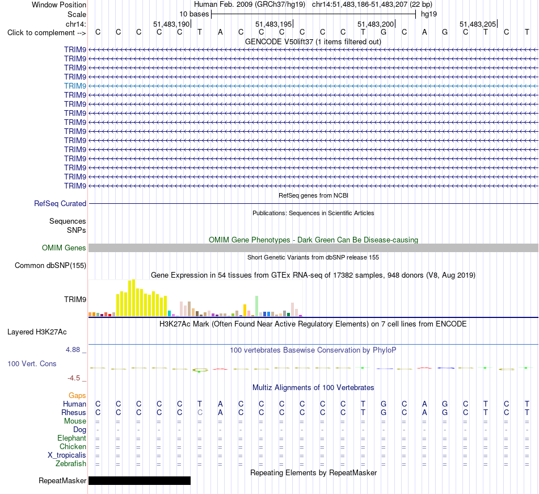Click the Human Feb. 2009 (GRCh37/hg19) assembly text
This screenshot has width=539, height=494.
[x=250, y=5]
